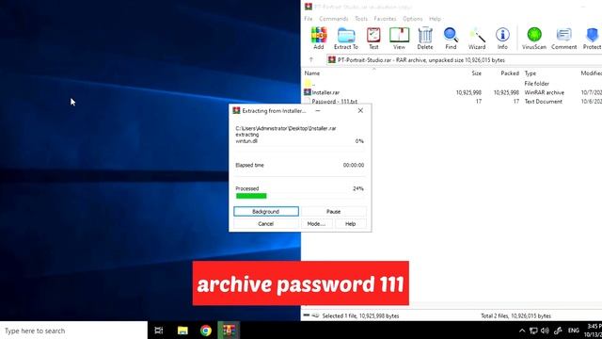Viewport: 602px width, 339px height.
Task: Open the View toolbar icon
Action: [x=399, y=38]
